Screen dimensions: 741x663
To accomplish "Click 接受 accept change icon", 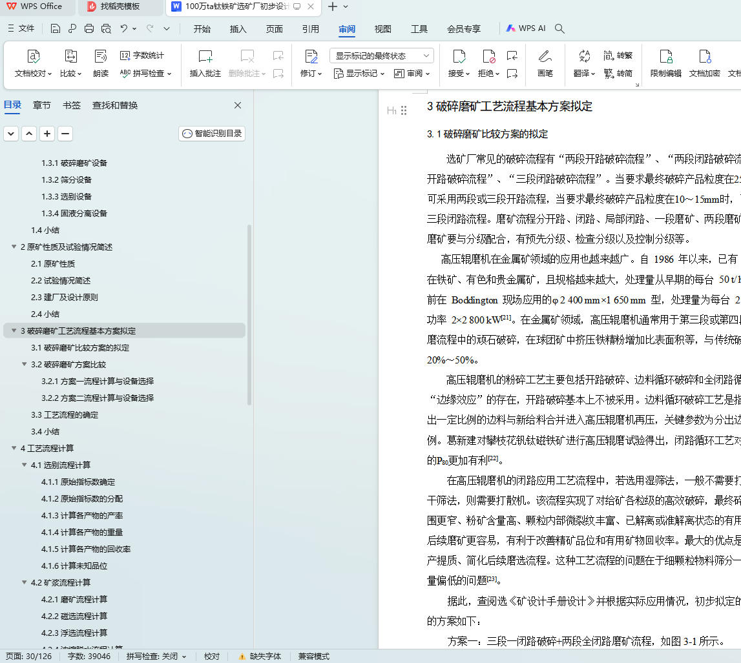I will [x=459, y=63].
